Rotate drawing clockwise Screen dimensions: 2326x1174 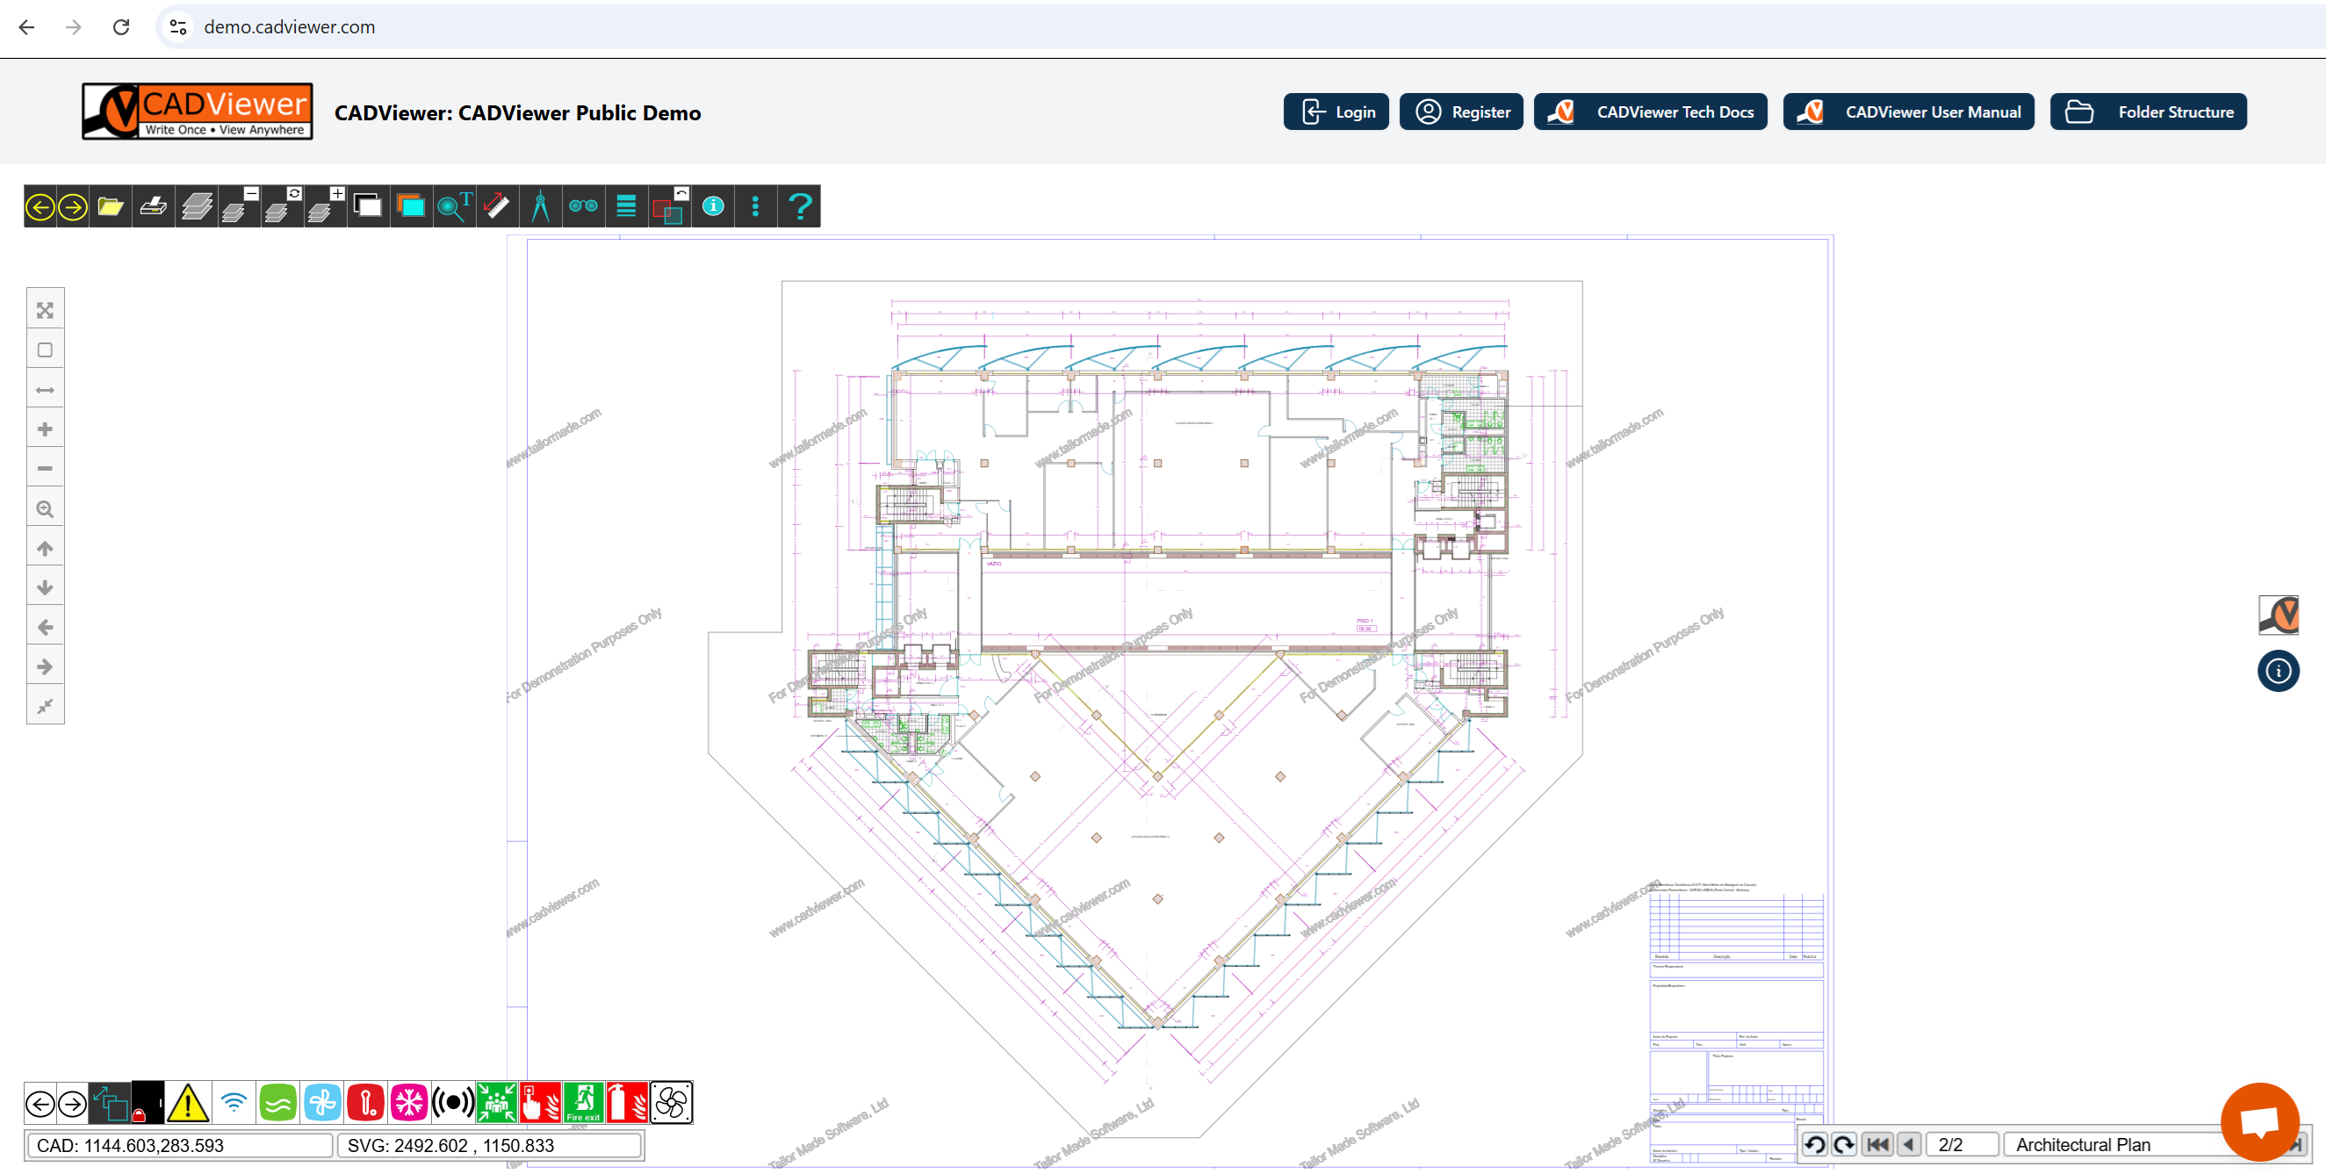[x=1844, y=1146]
